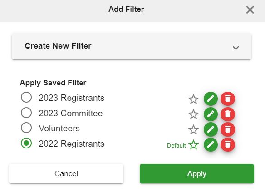The width and height of the screenshot is (265, 193).
Task: Delete the 2023 Committee saved filter
Action: (228, 114)
